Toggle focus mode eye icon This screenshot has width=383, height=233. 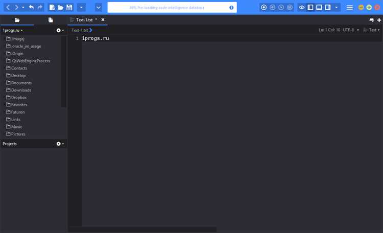click(302, 7)
